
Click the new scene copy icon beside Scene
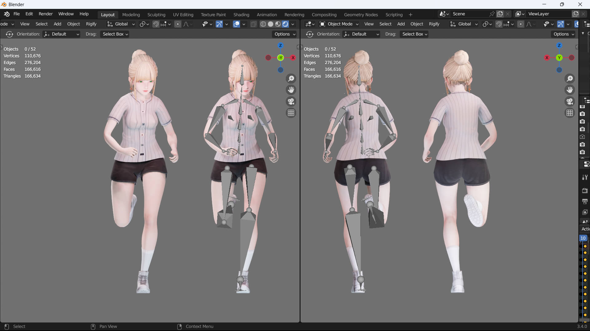500,14
